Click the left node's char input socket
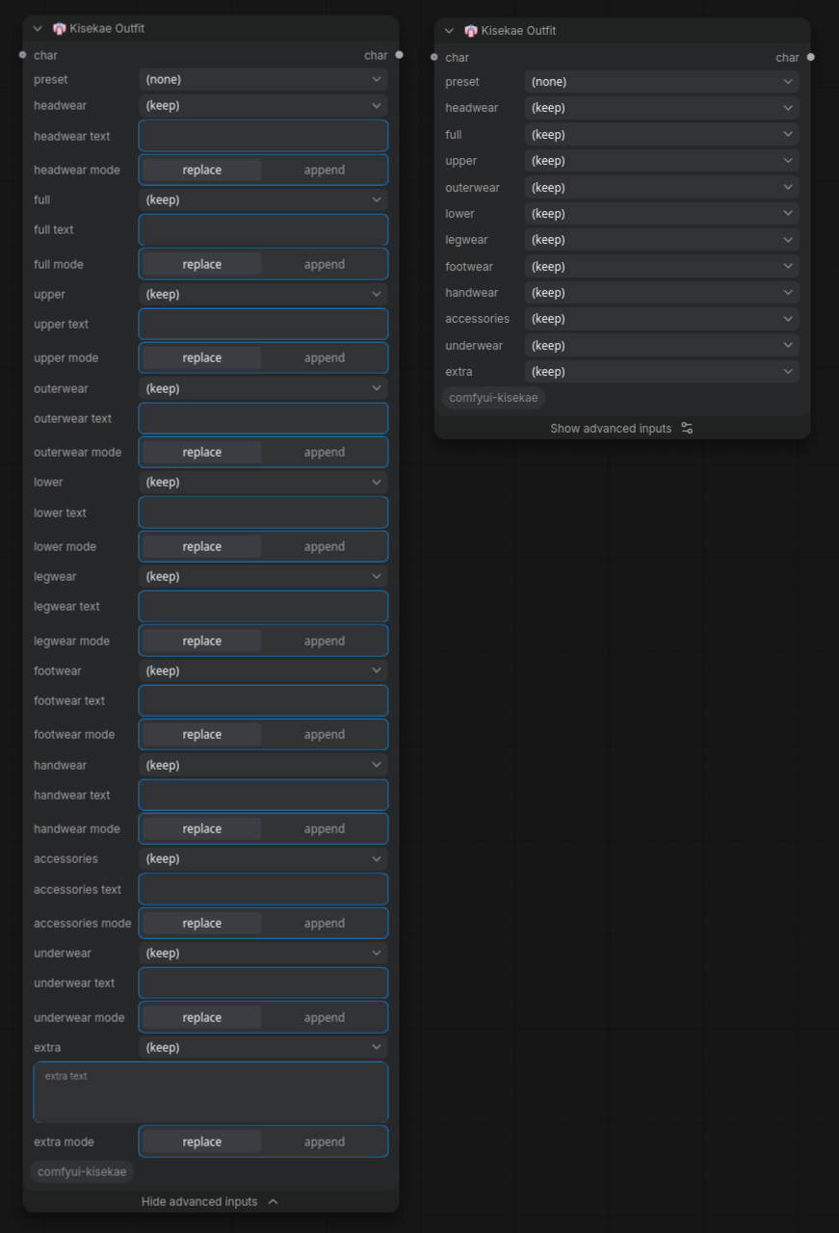 coord(23,55)
